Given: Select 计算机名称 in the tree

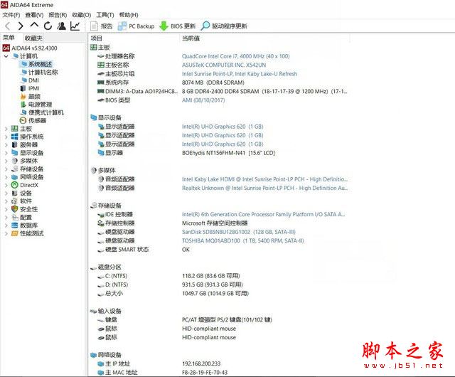Looking at the screenshot, I should 40,73.
